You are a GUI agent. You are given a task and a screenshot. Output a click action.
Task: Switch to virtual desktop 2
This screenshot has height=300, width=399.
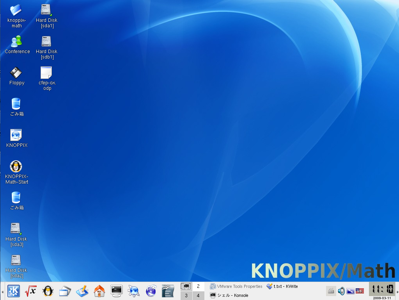coord(198,286)
